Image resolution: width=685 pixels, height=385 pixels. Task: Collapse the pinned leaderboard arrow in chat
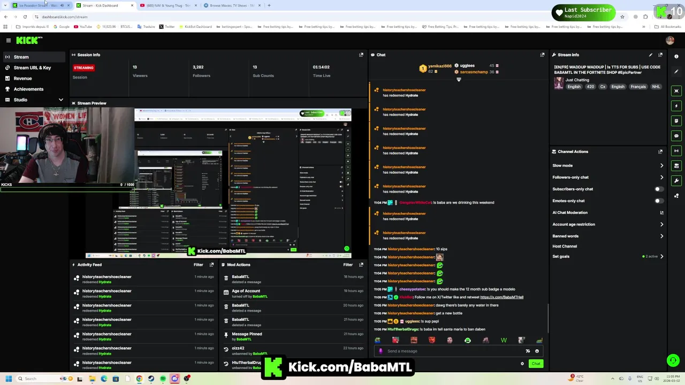point(459,80)
